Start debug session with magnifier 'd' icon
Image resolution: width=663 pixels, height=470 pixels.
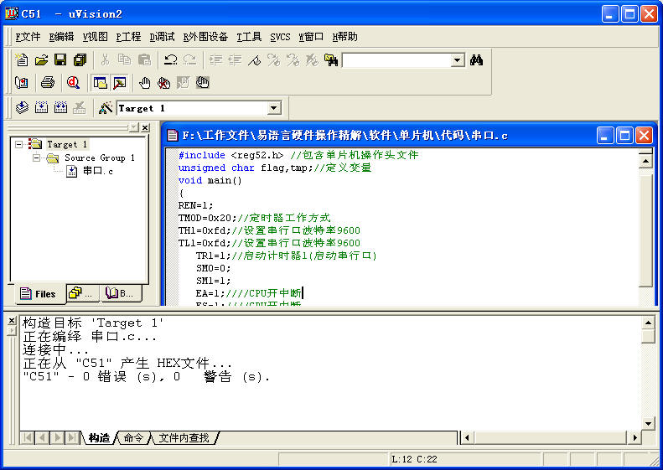[x=73, y=82]
